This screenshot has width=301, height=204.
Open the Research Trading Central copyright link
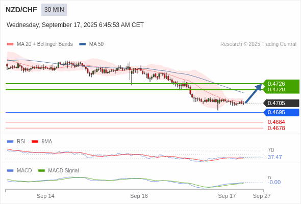click(x=258, y=44)
